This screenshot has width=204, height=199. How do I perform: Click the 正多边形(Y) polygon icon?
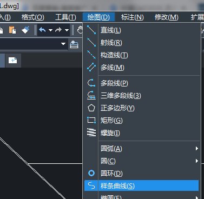91,108
